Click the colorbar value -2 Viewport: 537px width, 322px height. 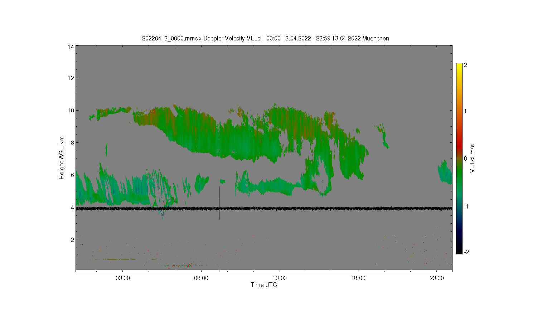click(x=466, y=252)
